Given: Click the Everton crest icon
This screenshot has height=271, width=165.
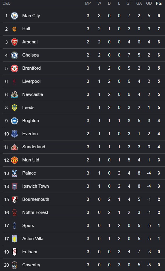Looking at the screenshot, I should coord(15,134).
